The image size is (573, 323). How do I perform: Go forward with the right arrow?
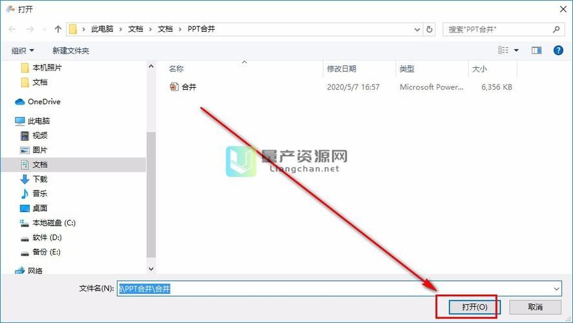coord(30,29)
